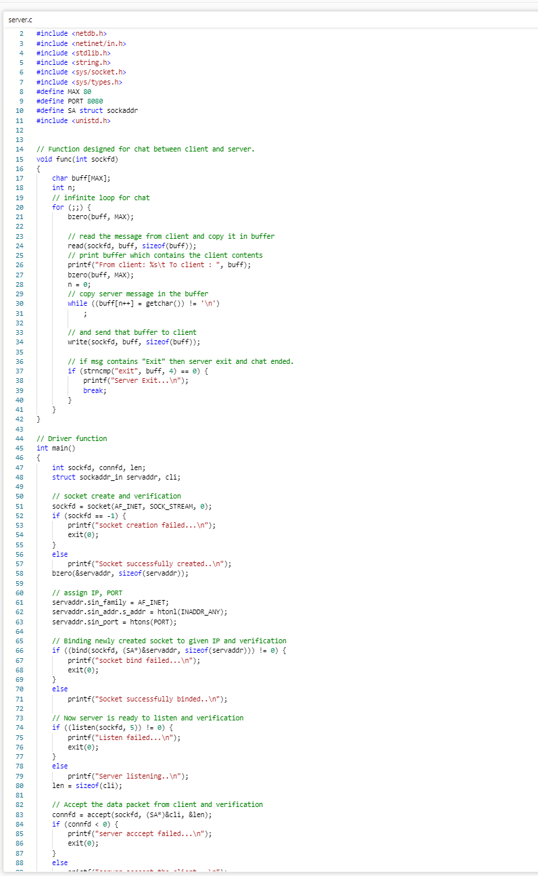Screen dimensions: 538x876
Task: Click the write(sockfd, buff, sizeof(buff)) line
Action: click(134, 342)
